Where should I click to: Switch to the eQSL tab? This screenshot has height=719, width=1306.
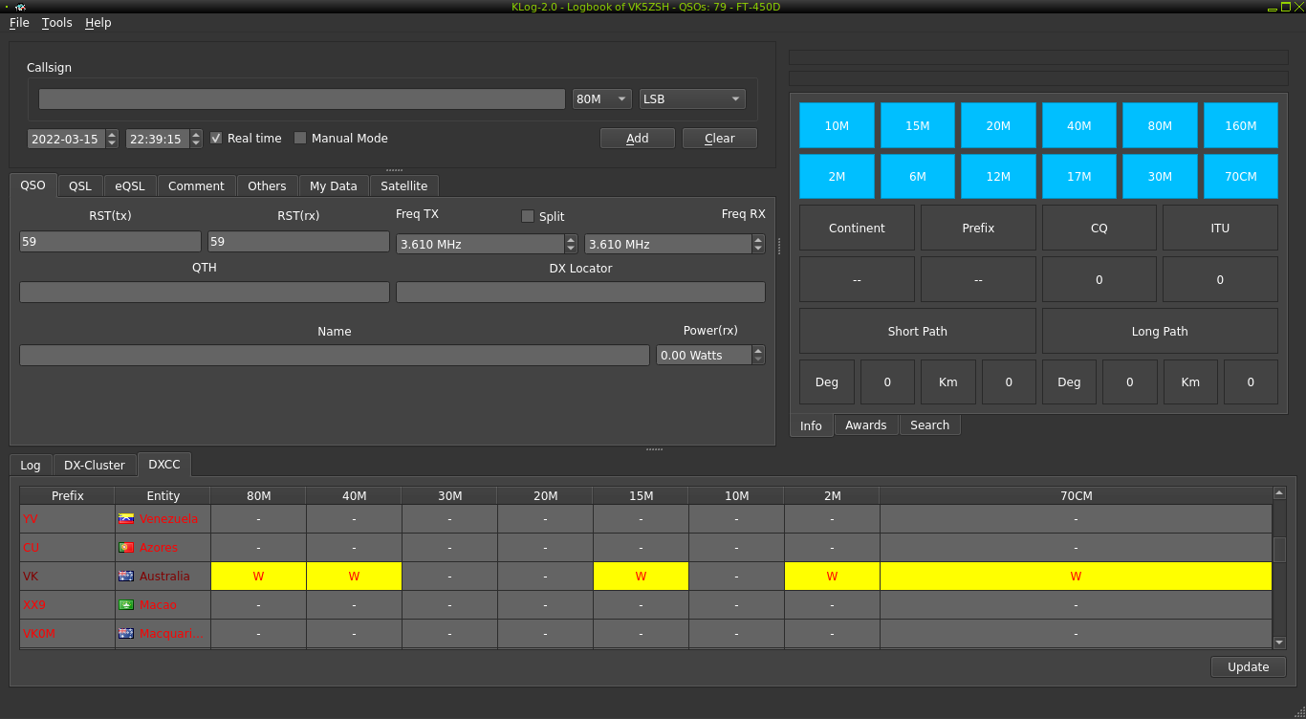pos(130,185)
